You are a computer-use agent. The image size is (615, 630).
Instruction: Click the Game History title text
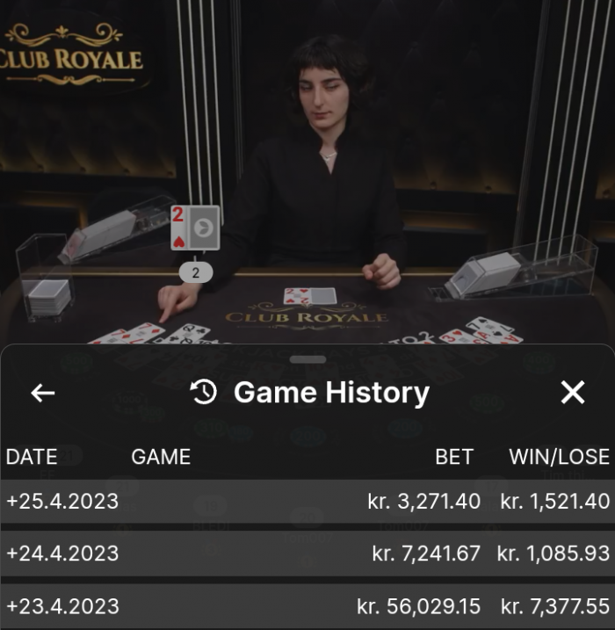(x=332, y=393)
